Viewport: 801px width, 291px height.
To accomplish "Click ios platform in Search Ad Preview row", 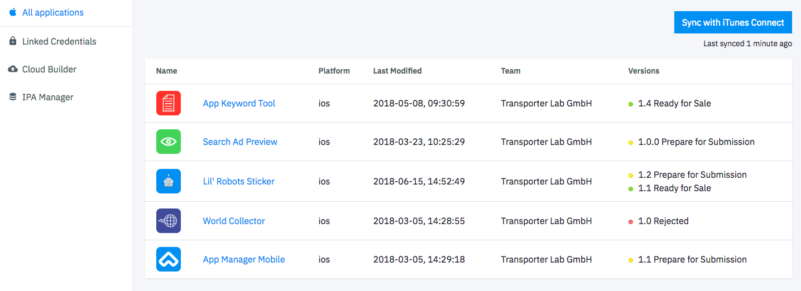I will click(324, 142).
